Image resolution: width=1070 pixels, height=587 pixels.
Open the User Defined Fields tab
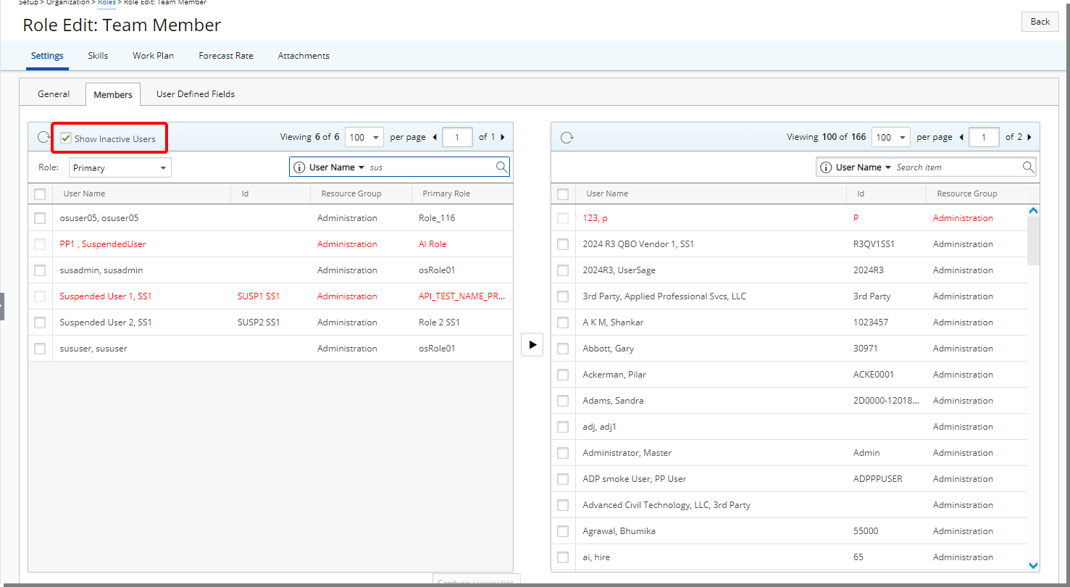196,94
